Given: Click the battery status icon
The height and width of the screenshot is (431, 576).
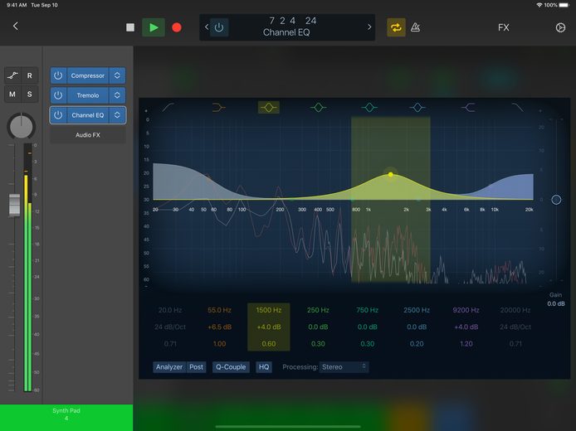Looking at the screenshot, I should [564, 5].
